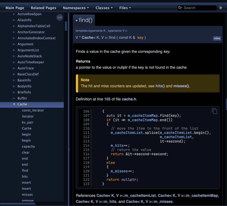Expand the BodyInfo tree arrow
The height and width of the screenshot is (206, 227).
(x=14, y=86)
